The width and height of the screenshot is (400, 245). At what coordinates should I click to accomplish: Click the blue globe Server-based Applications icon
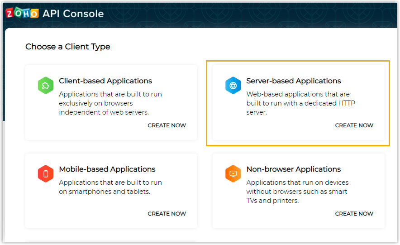tap(233, 85)
